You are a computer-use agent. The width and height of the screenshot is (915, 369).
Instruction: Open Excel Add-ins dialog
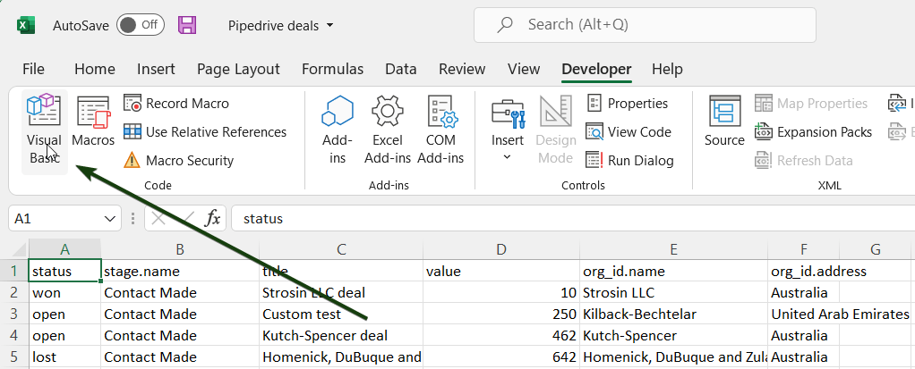pos(388,131)
